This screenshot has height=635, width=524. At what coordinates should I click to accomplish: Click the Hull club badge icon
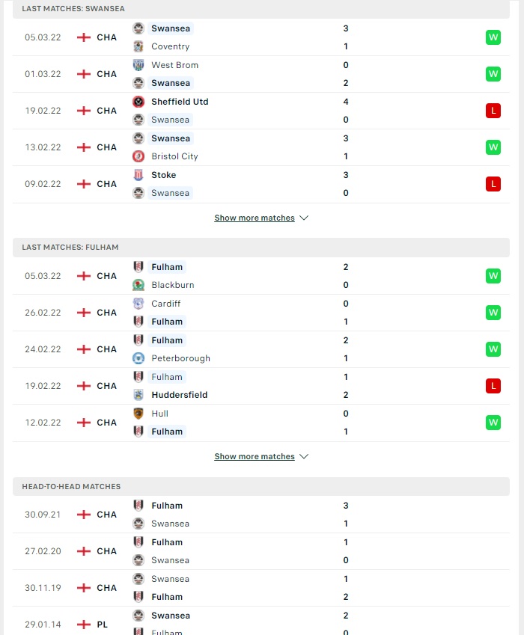[138, 414]
